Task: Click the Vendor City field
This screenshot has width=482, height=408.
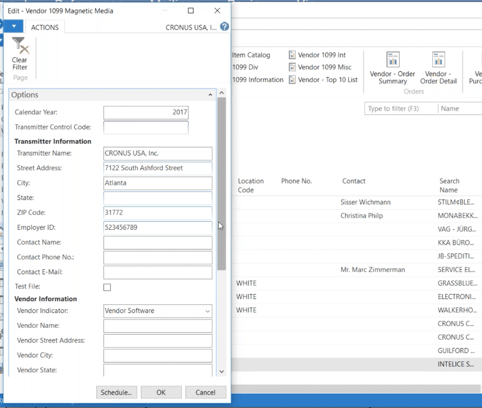Action: click(x=158, y=356)
